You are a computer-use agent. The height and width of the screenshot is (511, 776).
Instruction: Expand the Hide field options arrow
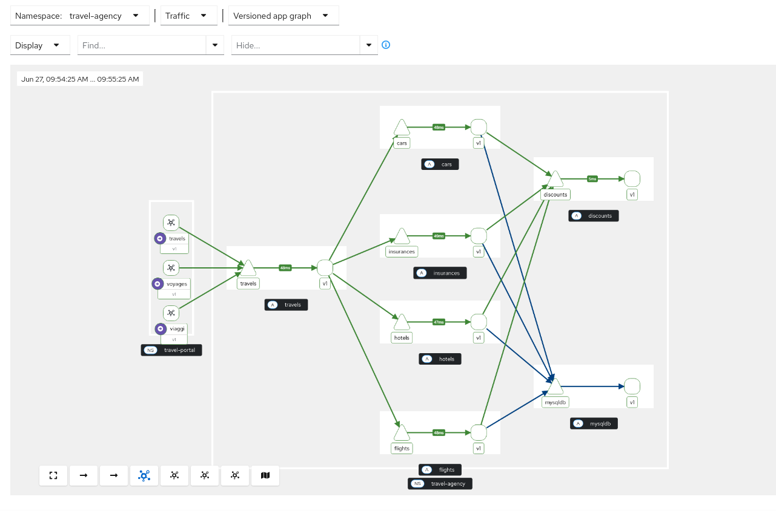pyautogui.click(x=369, y=45)
